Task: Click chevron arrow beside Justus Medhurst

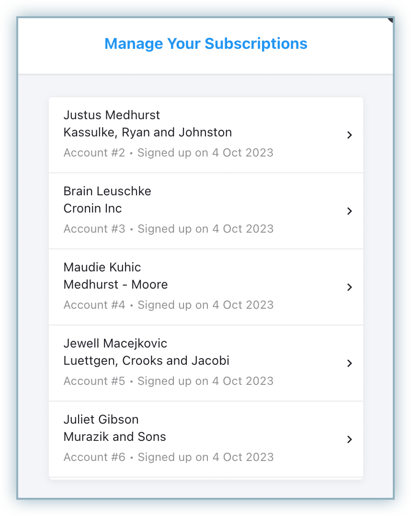Action: click(349, 135)
